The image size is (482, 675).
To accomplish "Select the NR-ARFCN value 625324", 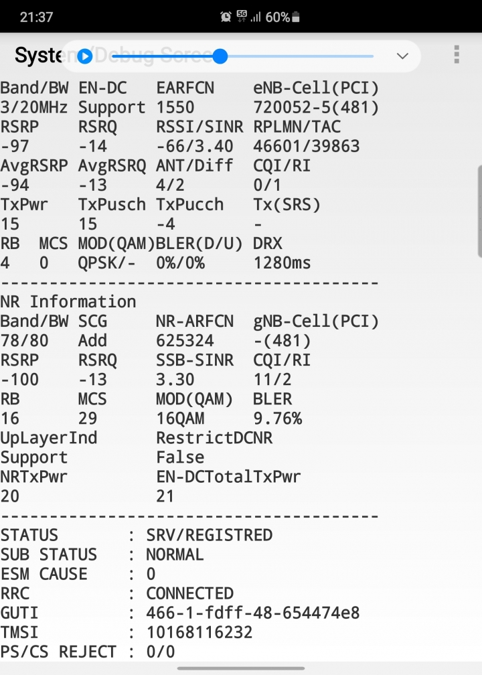I will [x=185, y=340].
